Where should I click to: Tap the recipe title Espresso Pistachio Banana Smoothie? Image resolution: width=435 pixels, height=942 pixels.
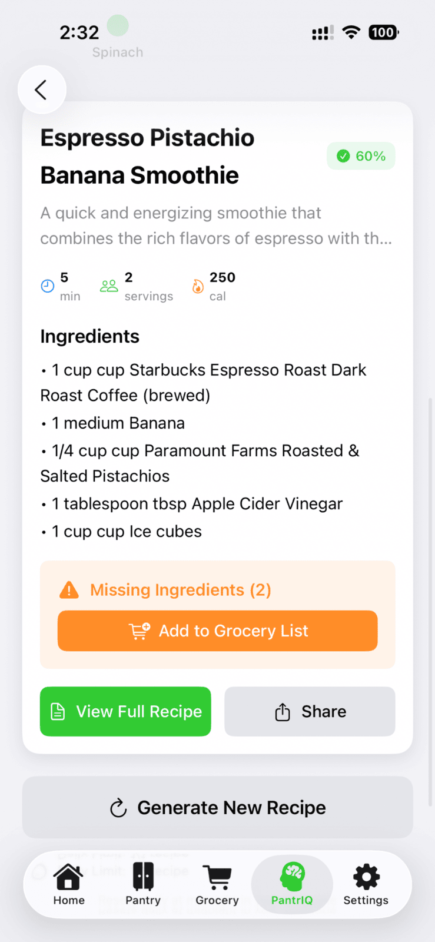point(147,157)
